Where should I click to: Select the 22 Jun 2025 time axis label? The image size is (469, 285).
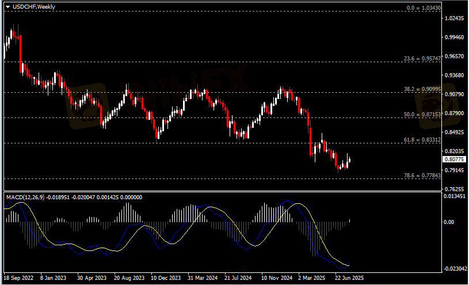[x=350, y=278]
